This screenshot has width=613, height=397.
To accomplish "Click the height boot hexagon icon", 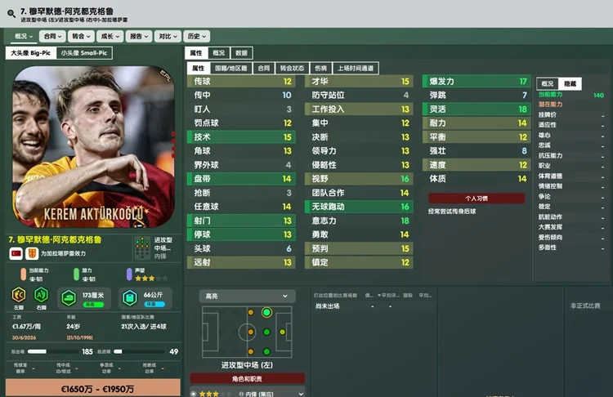I will [x=69, y=298].
